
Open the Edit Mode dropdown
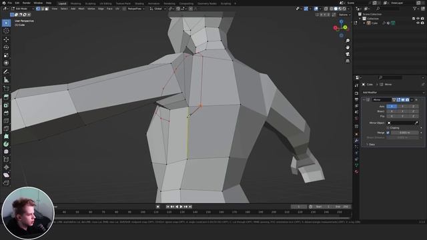(22, 9)
